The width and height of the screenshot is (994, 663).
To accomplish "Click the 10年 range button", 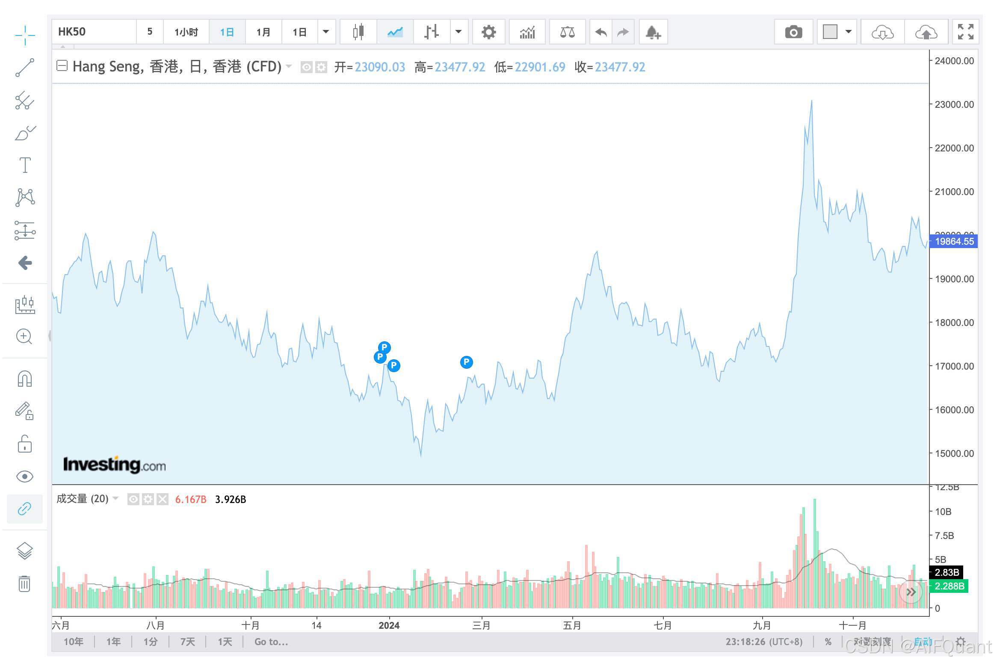I will point(74,642).
